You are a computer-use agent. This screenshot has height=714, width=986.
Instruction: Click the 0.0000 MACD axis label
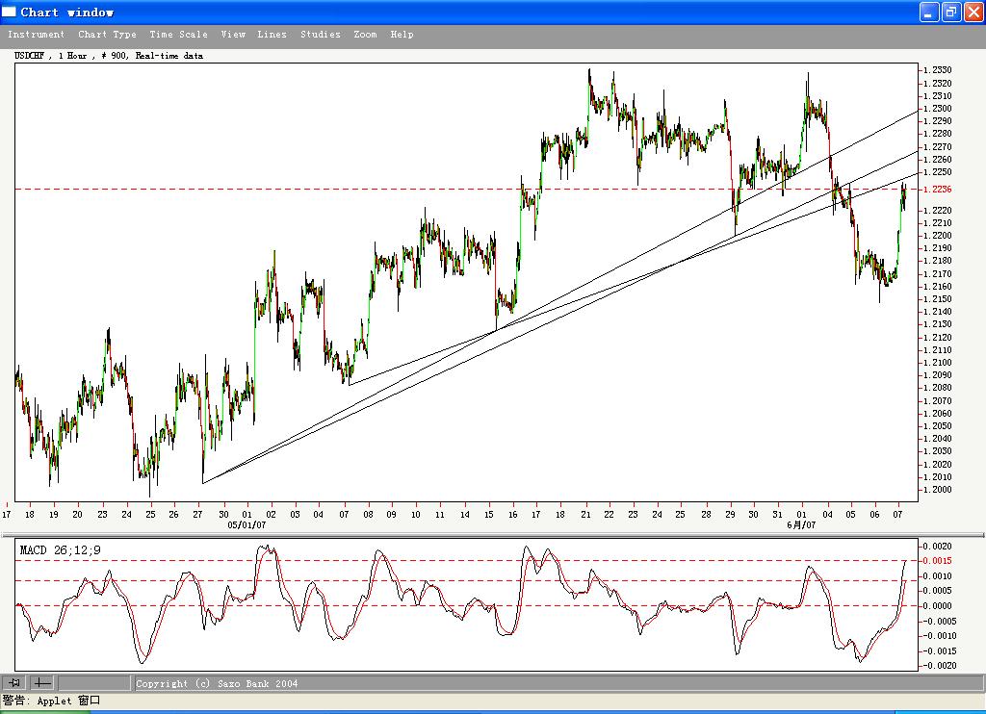pos(937,606)
